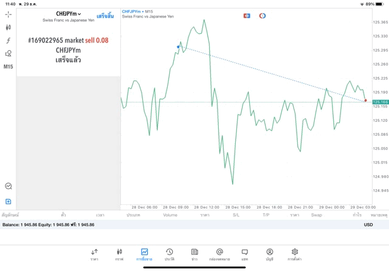Screen dimensions: 389x271
Task: Open the Settings (การตั้งค่า) gear
Action: 294,254
